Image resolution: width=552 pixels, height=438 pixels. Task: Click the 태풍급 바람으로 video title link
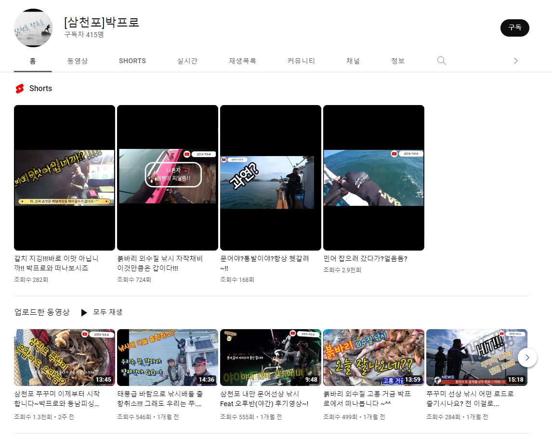pyautogui.click(x=160, y=398)
